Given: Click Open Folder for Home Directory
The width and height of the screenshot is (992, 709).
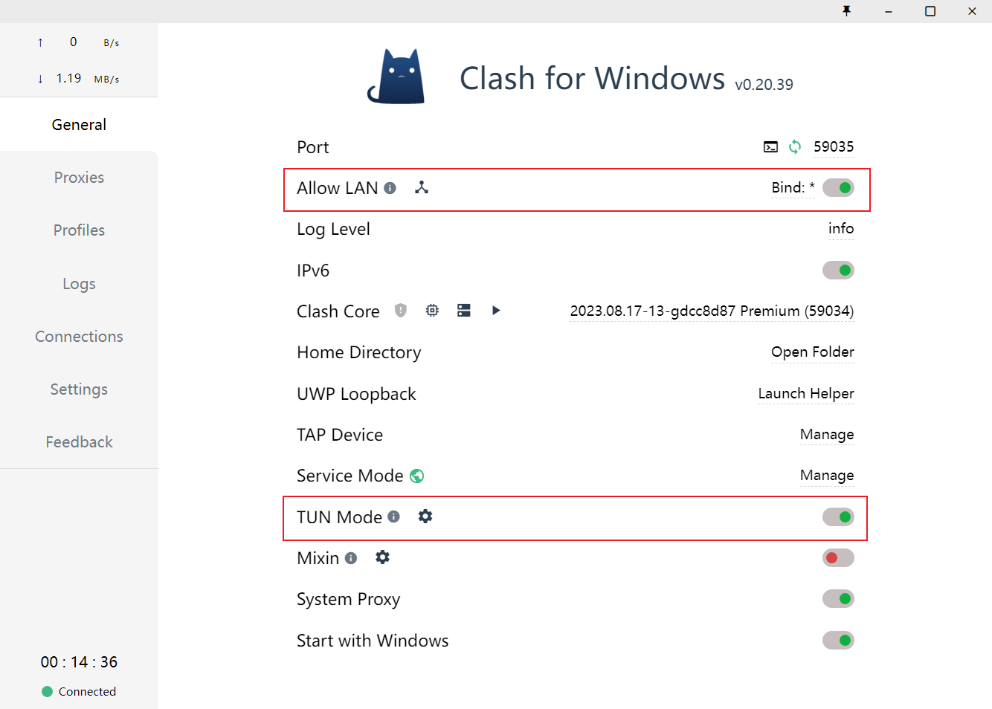Looking at the screenshot, I should pos(812,352).
